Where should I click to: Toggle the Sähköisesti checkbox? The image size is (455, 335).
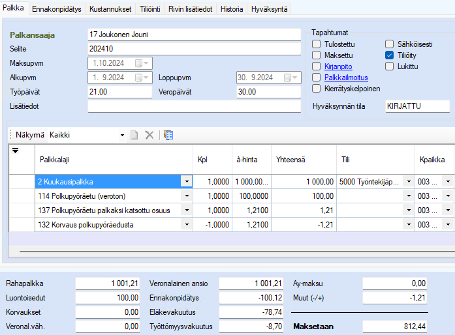point(390,44)
